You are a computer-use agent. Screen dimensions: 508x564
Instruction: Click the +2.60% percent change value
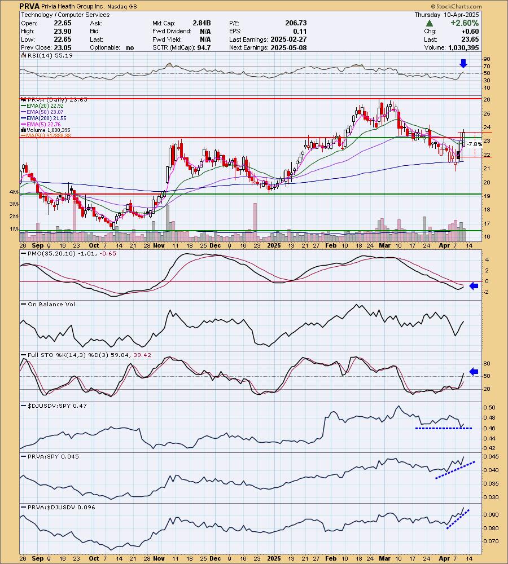(465, 23)
